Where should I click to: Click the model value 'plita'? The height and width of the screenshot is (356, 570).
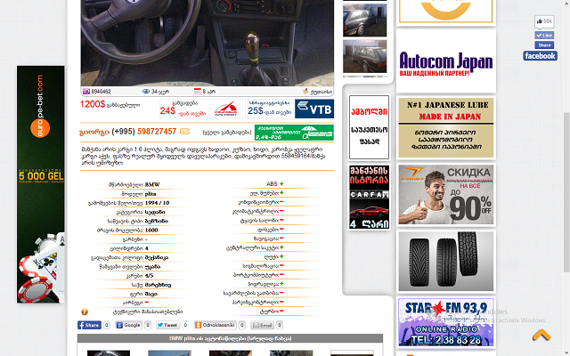(x=151, y=194)
